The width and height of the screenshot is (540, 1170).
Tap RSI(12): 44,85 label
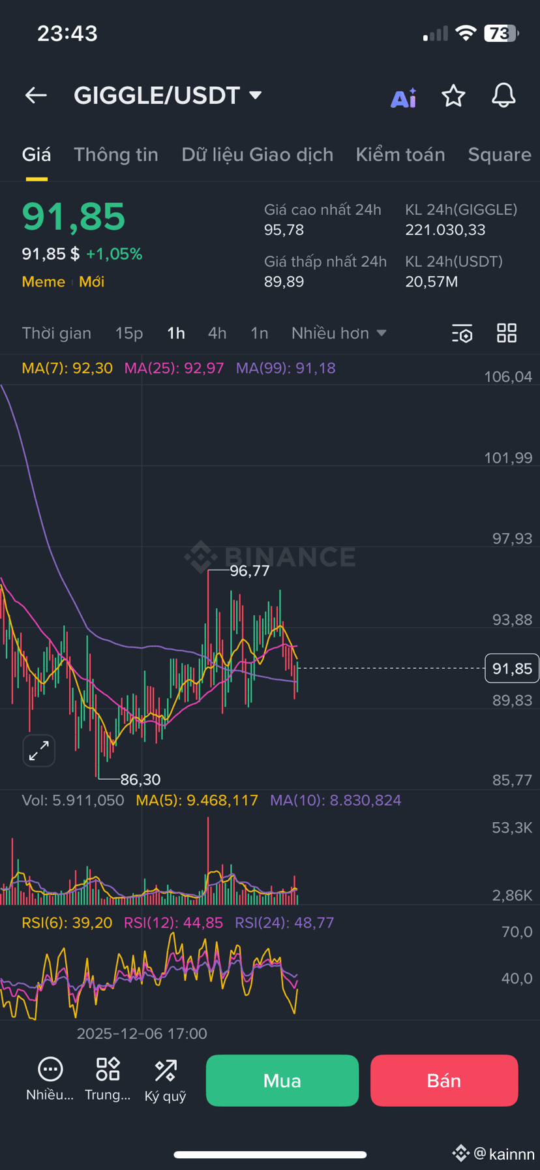coord(173,923)
